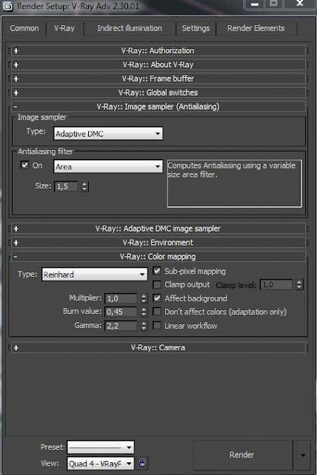Open the Image sampler Type dropdown
The image size is (317, 475).
point(108,134)
